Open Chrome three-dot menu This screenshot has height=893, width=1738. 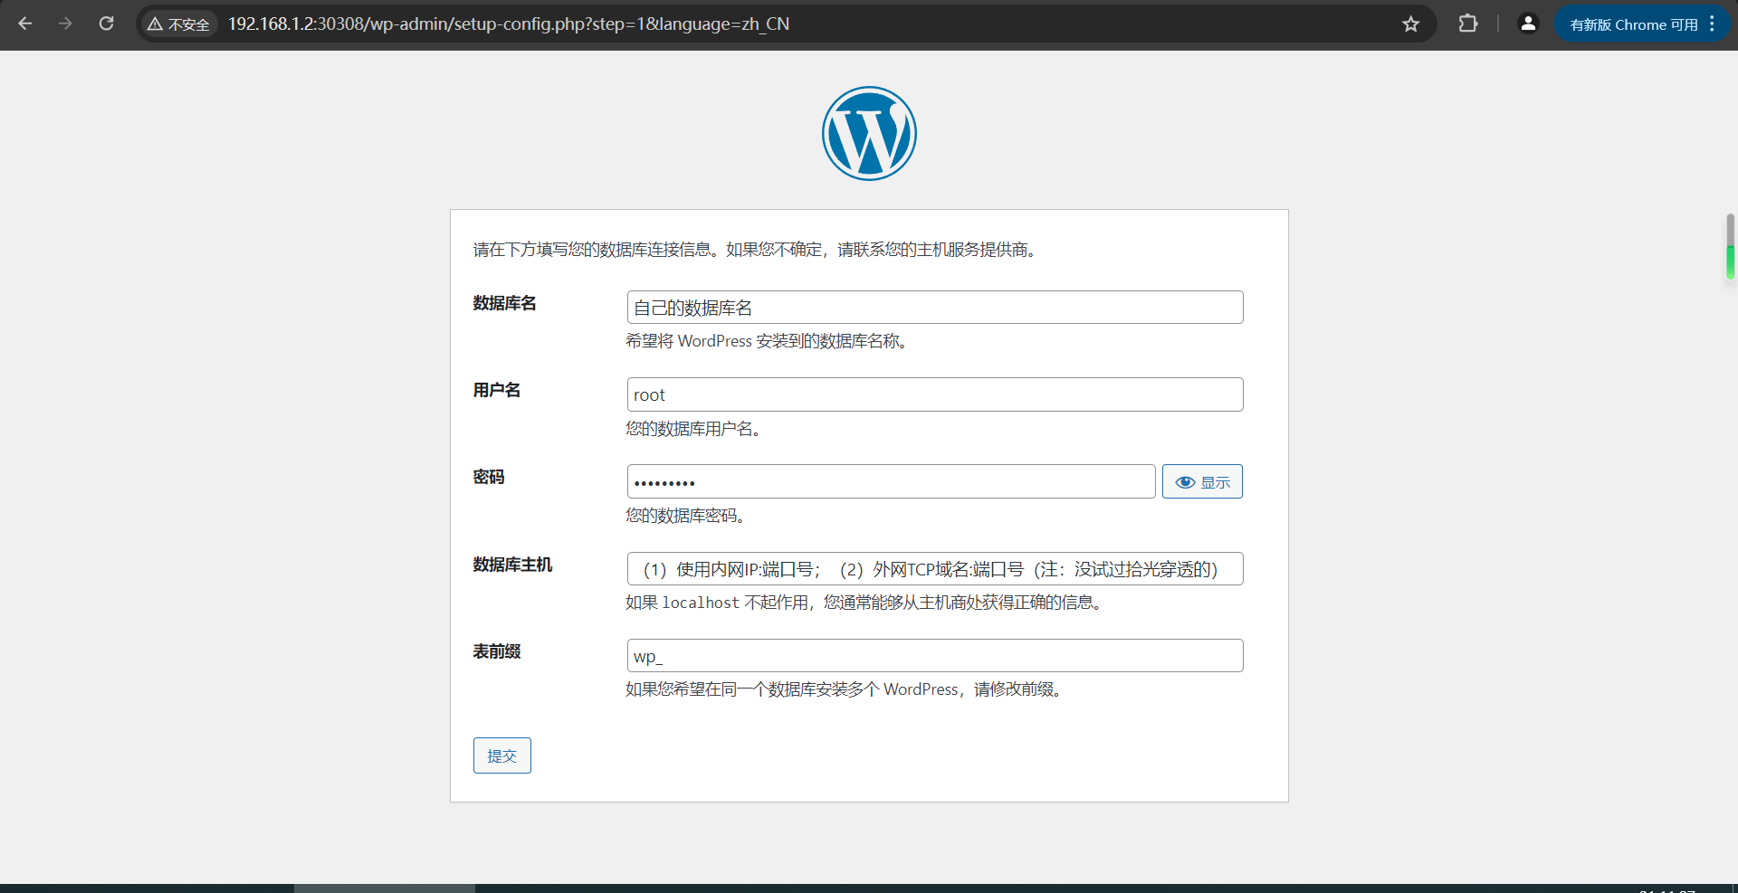click(x=1712, y=24)
